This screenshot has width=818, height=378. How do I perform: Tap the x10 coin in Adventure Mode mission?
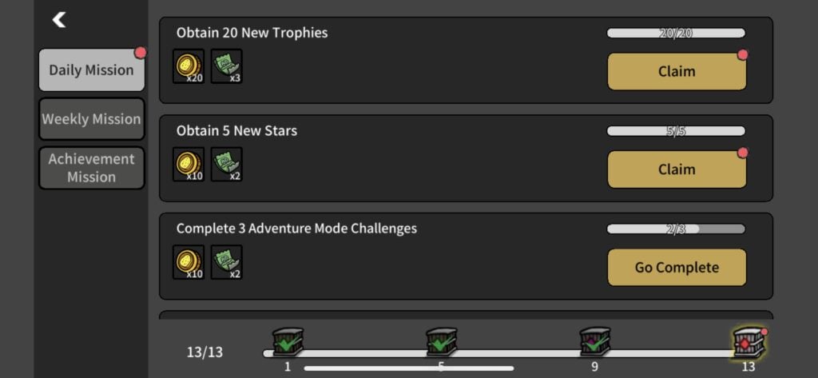(x=189, y=262)
